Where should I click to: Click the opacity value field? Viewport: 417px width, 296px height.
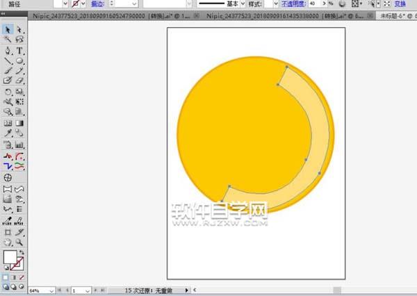coord(315,3)
